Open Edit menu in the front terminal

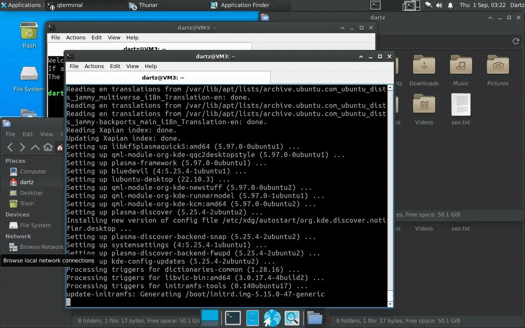[115, 66]
